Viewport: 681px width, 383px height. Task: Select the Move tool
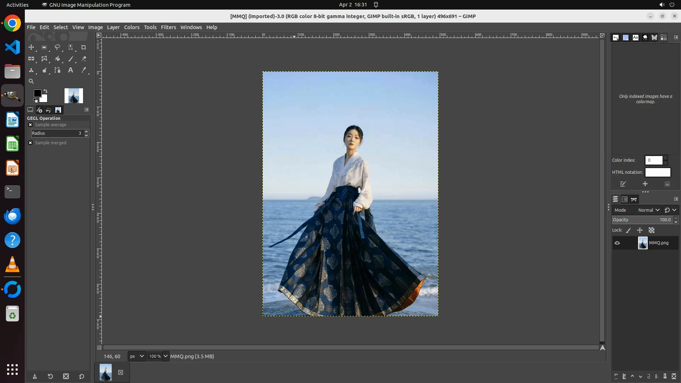coord(31,47)
